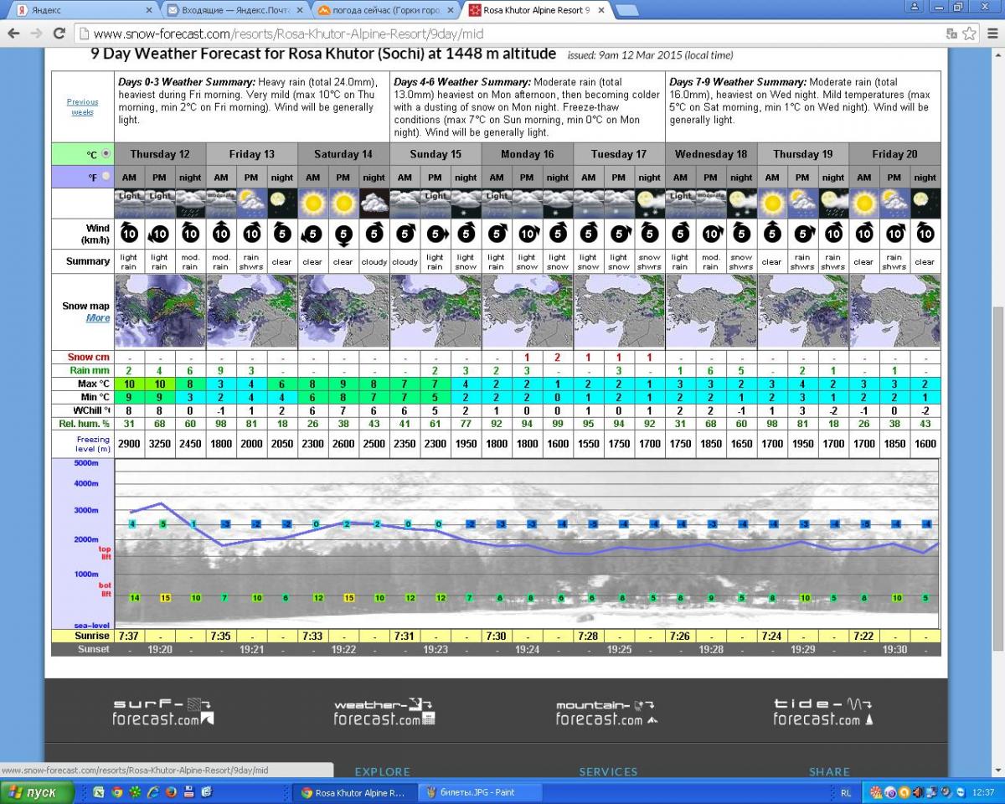Screen dimensions: 1005x804
Task: Click the Friday 20 AM sunny icon
Action: (x=863, y=204)
